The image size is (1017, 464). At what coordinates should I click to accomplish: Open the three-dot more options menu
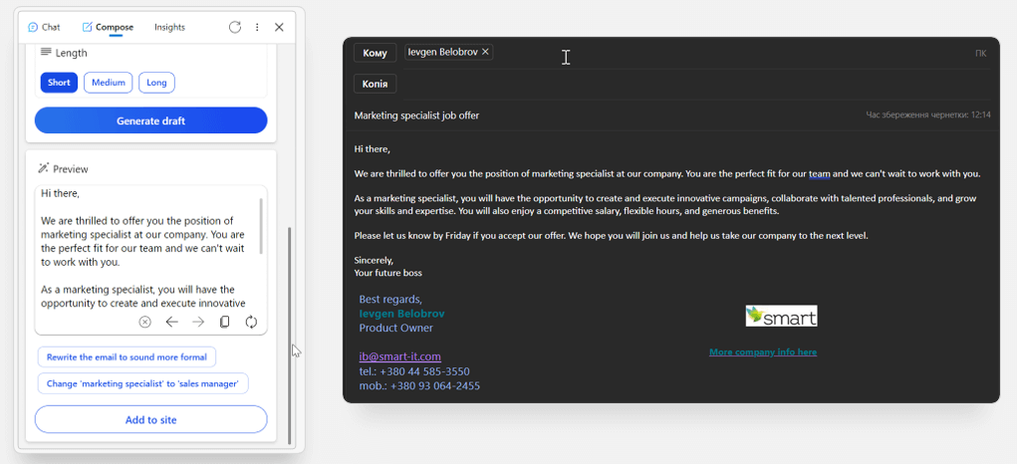[x=257, y=27]
